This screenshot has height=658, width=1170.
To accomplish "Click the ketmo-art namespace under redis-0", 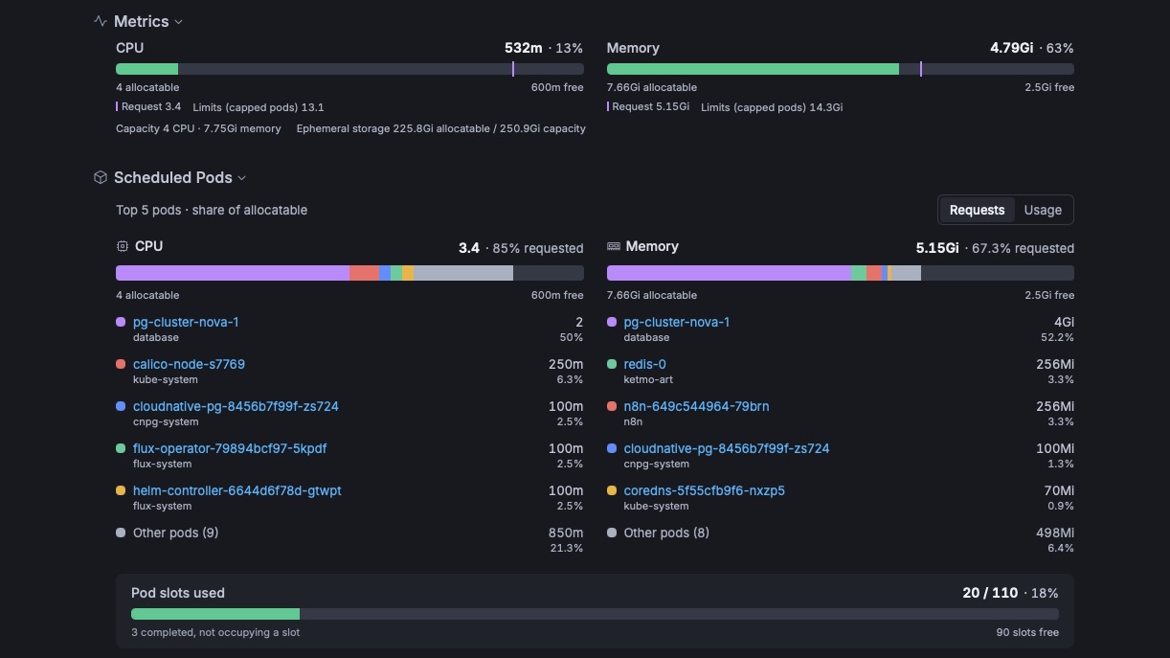I will (649, 379).
